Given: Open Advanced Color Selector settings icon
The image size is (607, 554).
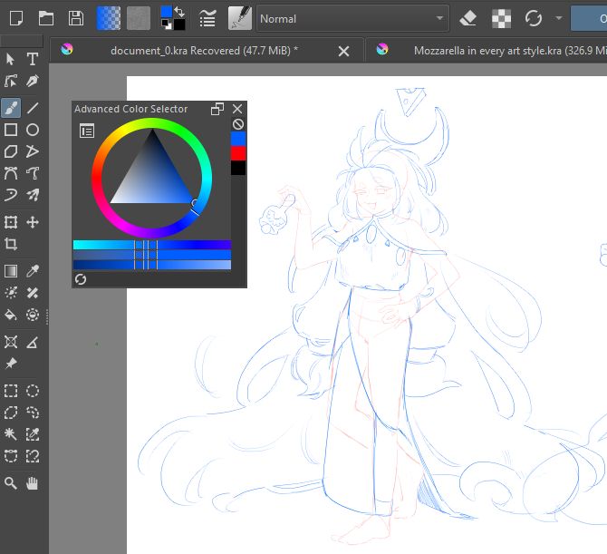Looking at the screenshot, I should (x=87, y=131).
